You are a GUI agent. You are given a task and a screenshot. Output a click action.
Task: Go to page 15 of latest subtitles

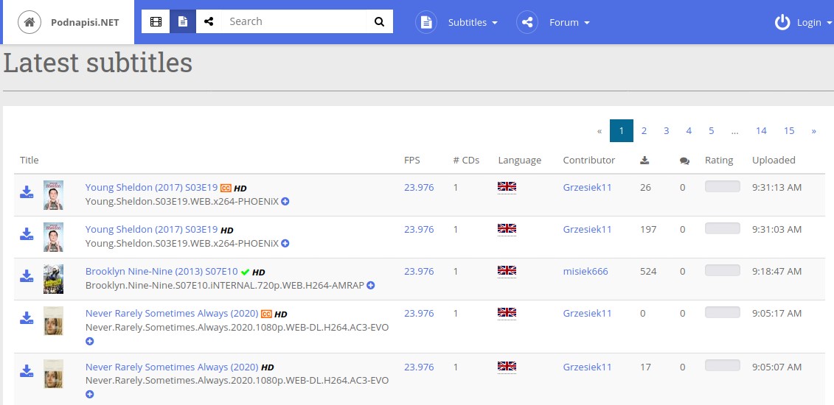[789, 130]
